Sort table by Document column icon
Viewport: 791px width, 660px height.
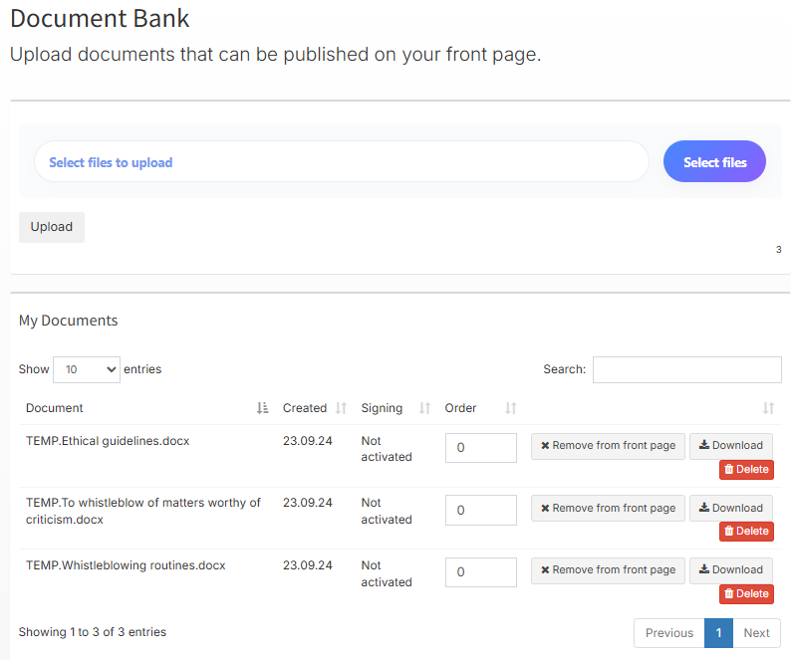262,408
